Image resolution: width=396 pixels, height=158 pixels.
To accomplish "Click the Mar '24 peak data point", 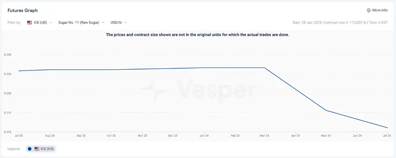I will click(264, 67).
